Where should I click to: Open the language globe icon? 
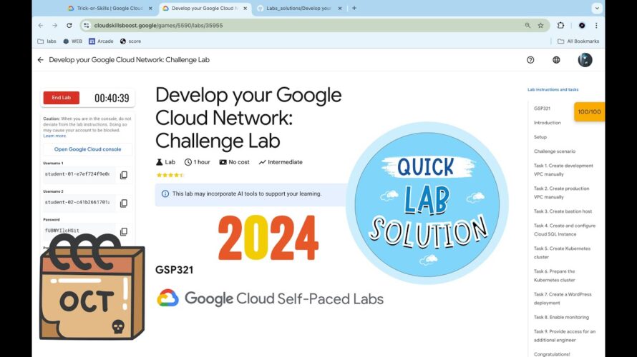click(x=556, y=60)
